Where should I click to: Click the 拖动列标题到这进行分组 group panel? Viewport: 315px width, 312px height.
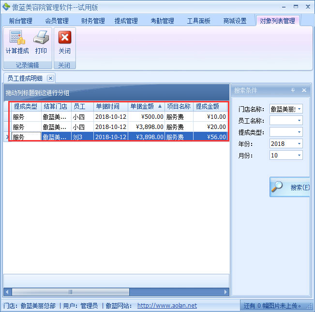[x=116, y=93]
